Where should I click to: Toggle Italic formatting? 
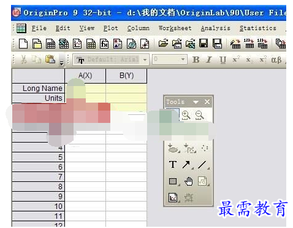209,60
